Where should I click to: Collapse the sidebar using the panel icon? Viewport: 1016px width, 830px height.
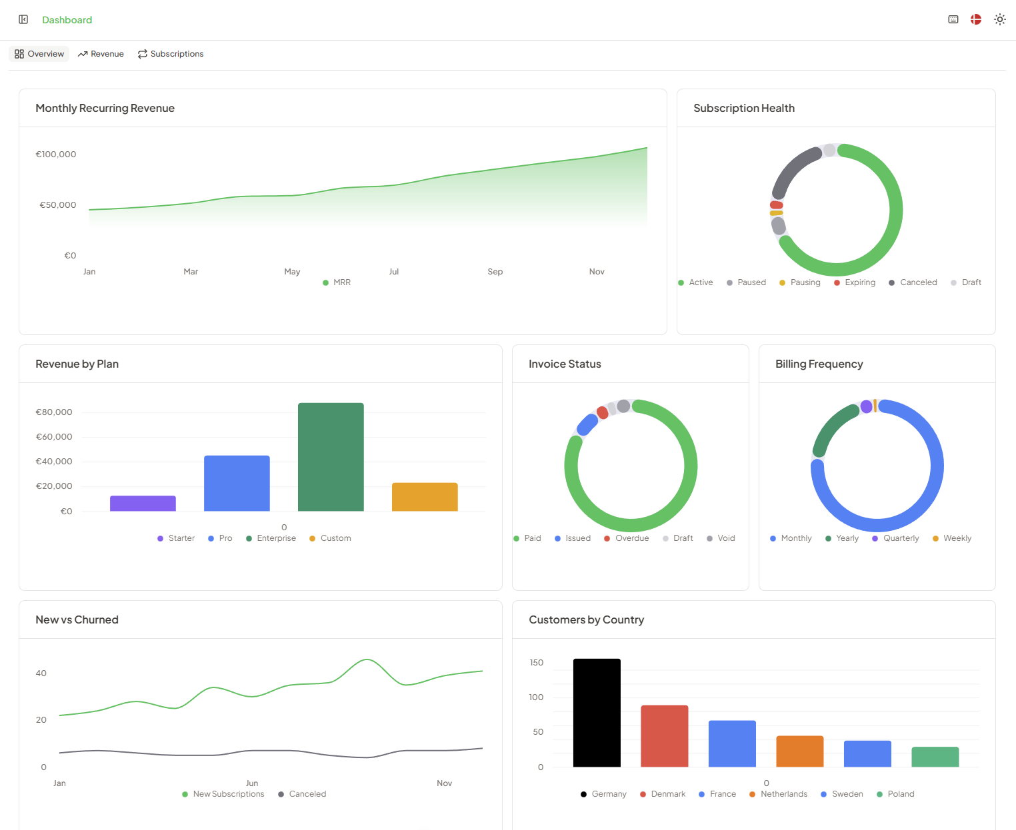pos(23,19)
